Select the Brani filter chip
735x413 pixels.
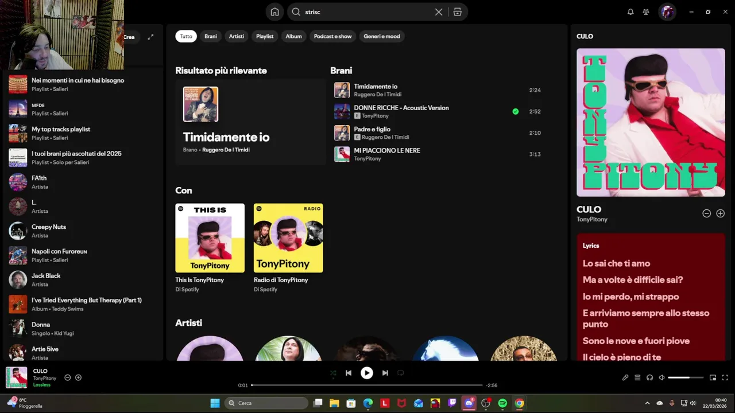pos(211,36)
